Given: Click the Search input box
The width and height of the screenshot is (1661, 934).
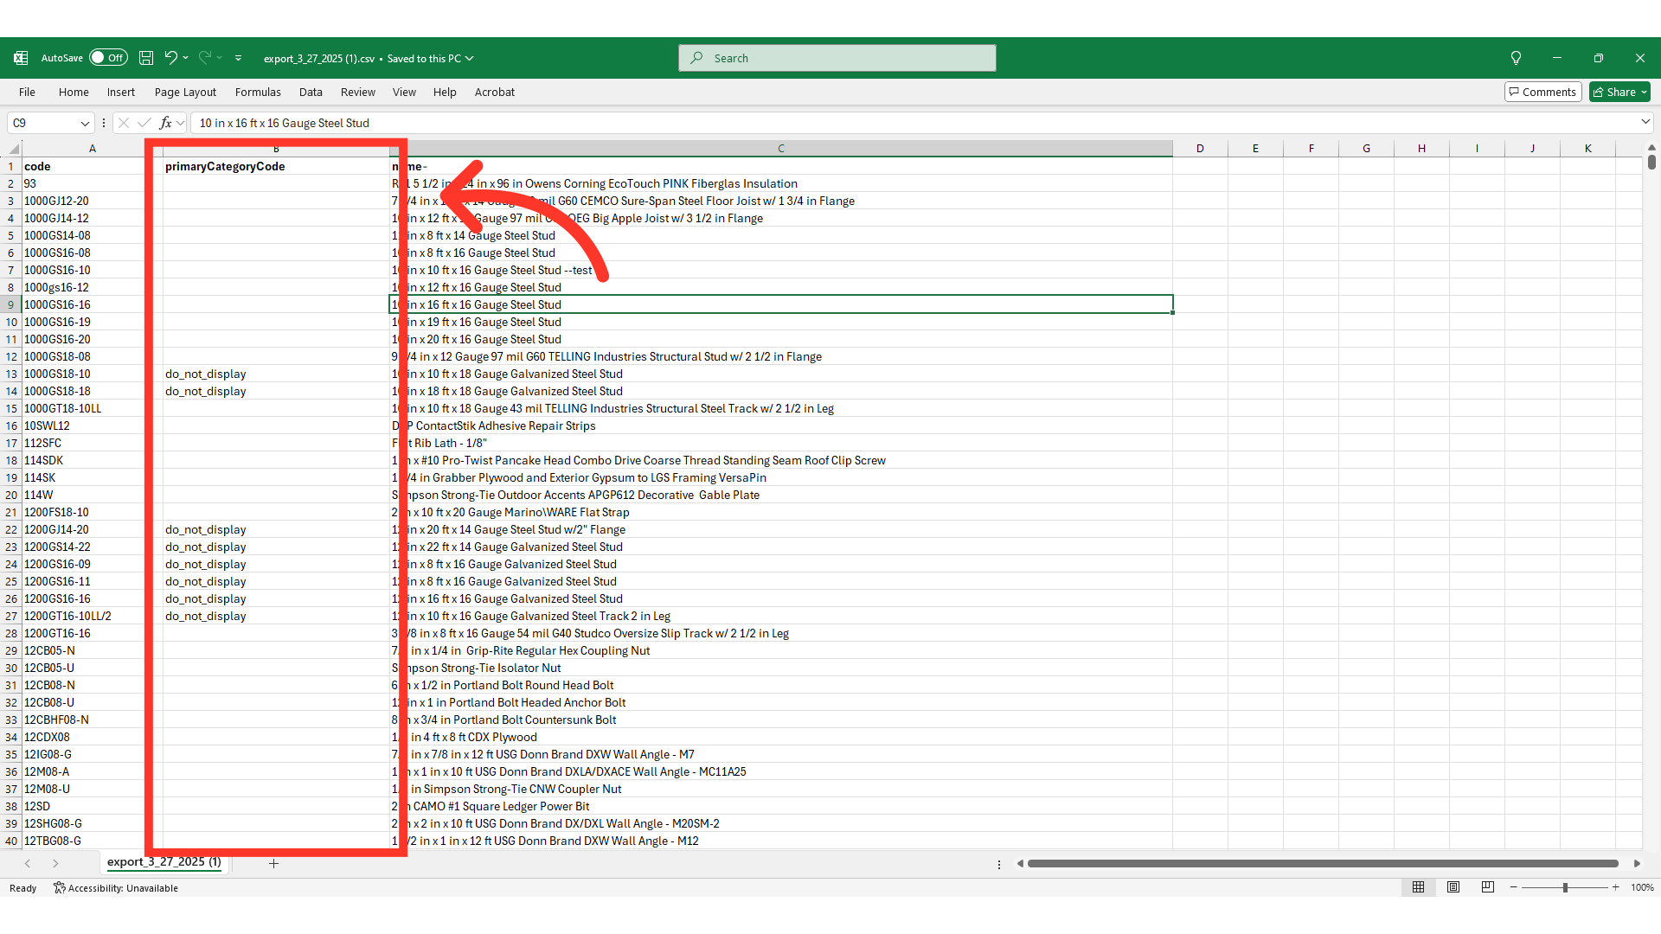Looking at the screenshot, I should pos(837,58).
